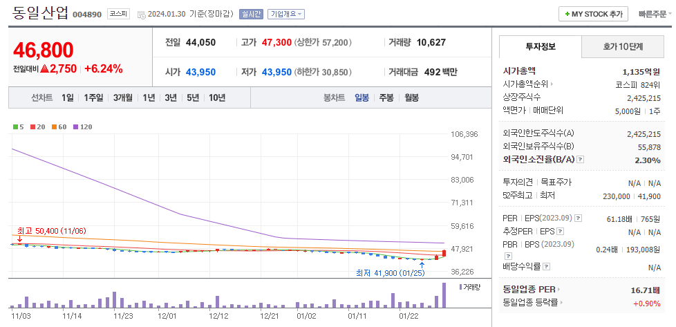The image size is (676, 327).
Task: Expand the 빠른주문 dropdown
Action: tap(655, 14)
